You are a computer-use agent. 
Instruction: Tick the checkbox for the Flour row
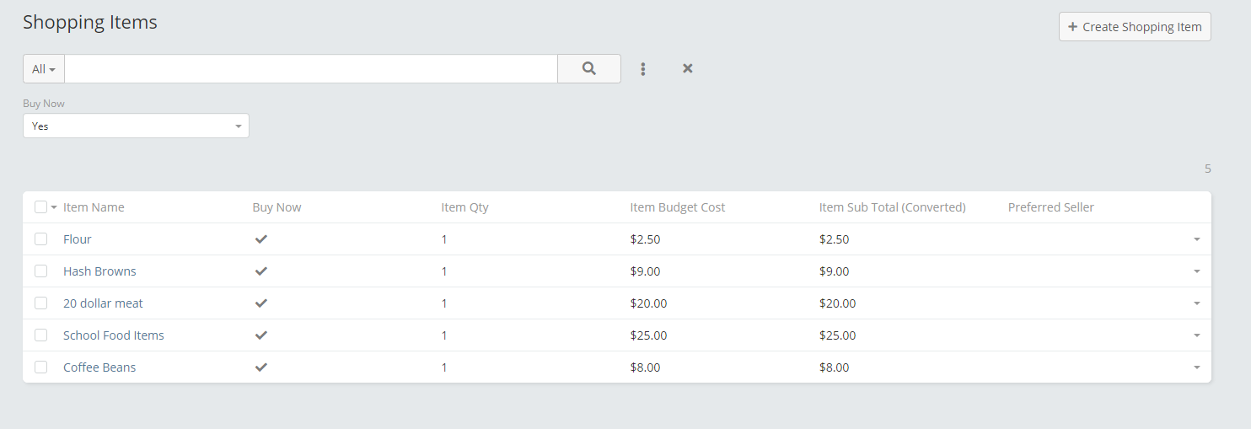point(40,239)
